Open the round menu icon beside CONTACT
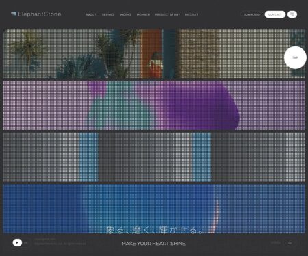Screen dimensions: 308x256 pyautogui.click(x=292, y=14)
